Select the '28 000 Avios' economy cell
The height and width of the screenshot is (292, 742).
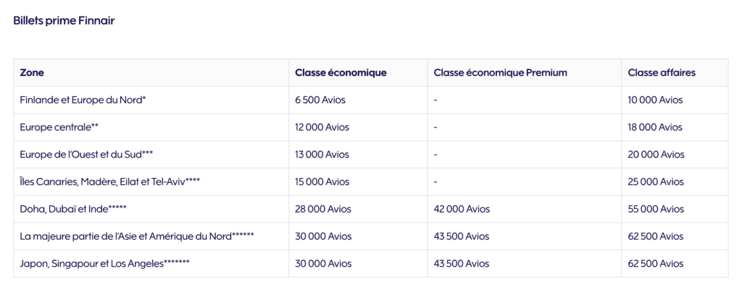pyautogui.click(x=322, y=209)
